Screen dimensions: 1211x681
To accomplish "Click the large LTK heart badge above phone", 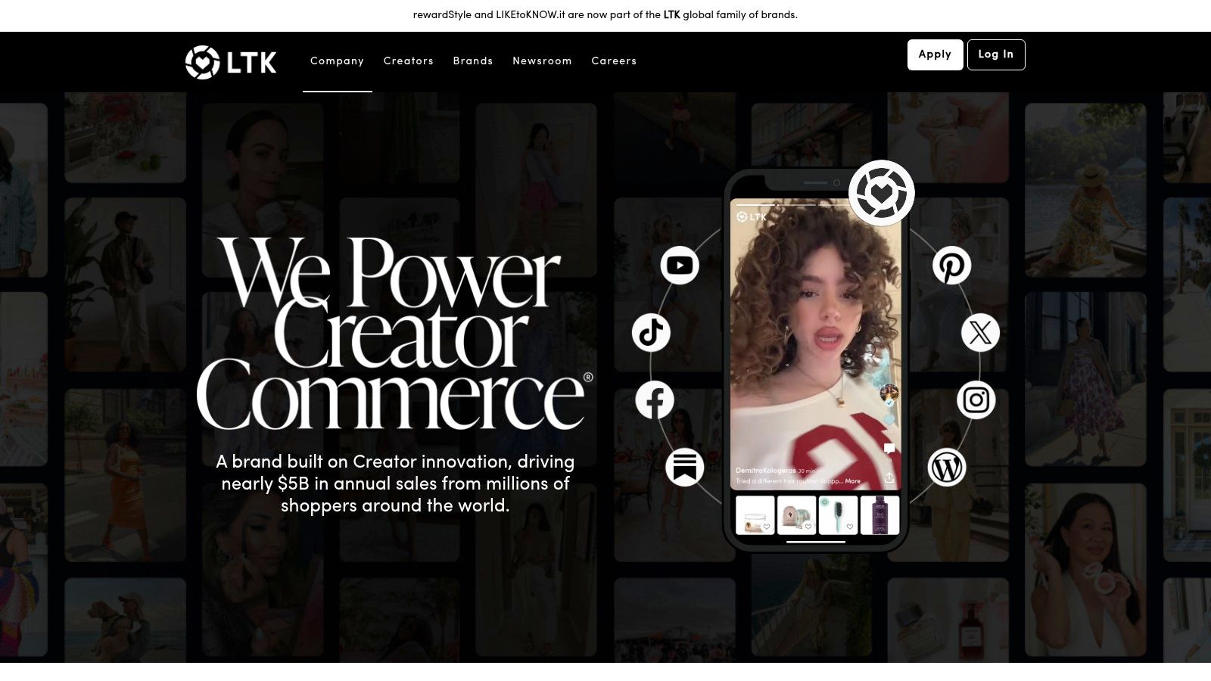I will tap(882, 192).
